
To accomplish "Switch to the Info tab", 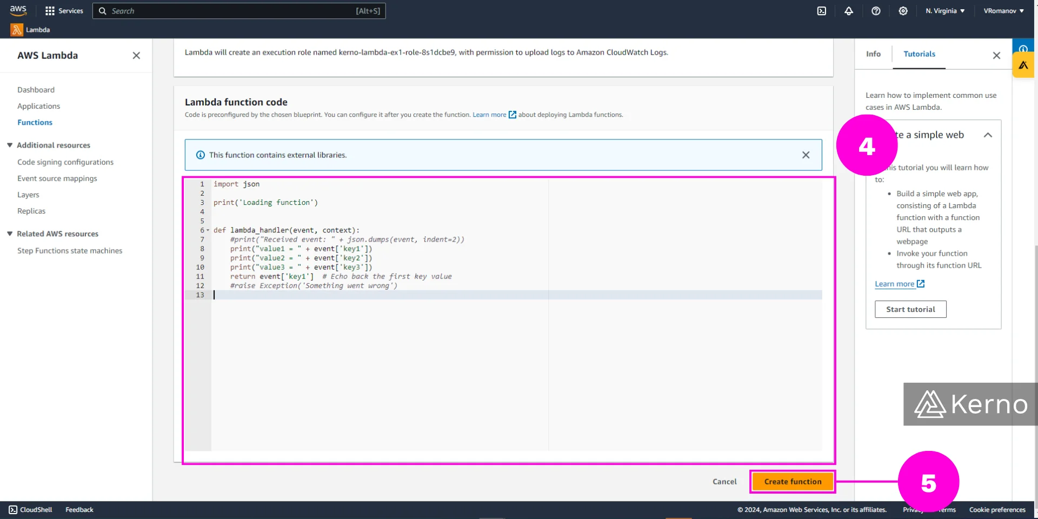I will 873,54.
